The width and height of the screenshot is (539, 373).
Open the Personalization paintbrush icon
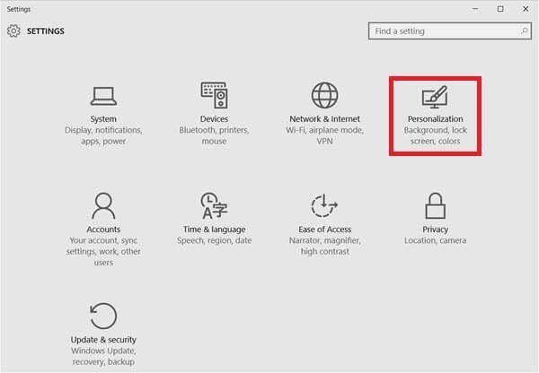click(435, 97)
